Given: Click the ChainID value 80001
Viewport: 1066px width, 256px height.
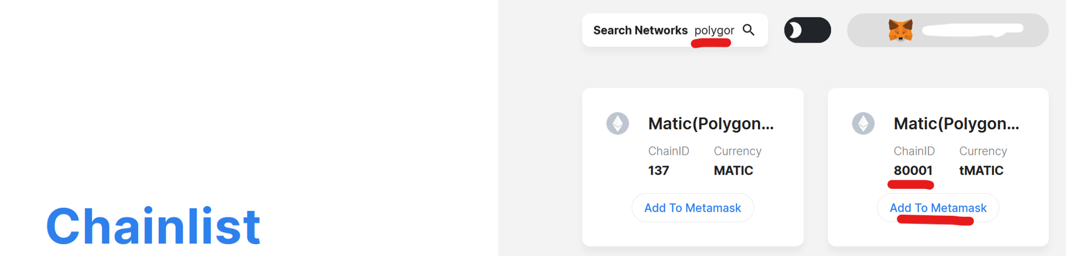Looking at the screenshot, I should 913,170.
